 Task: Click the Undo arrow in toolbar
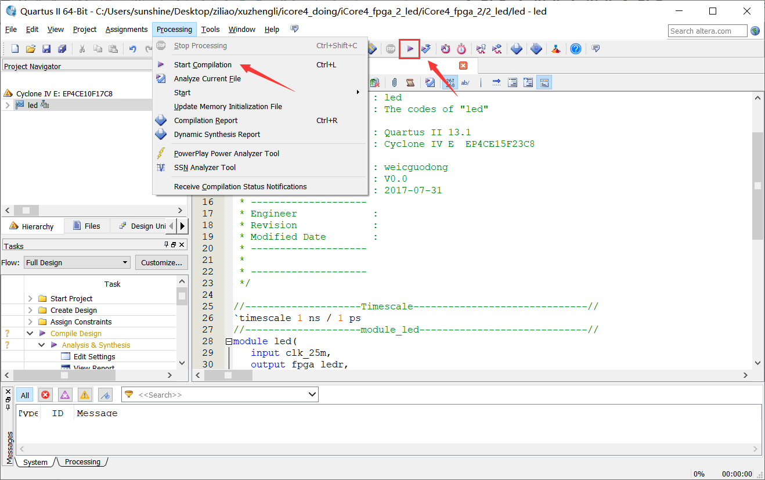(132, 49)
